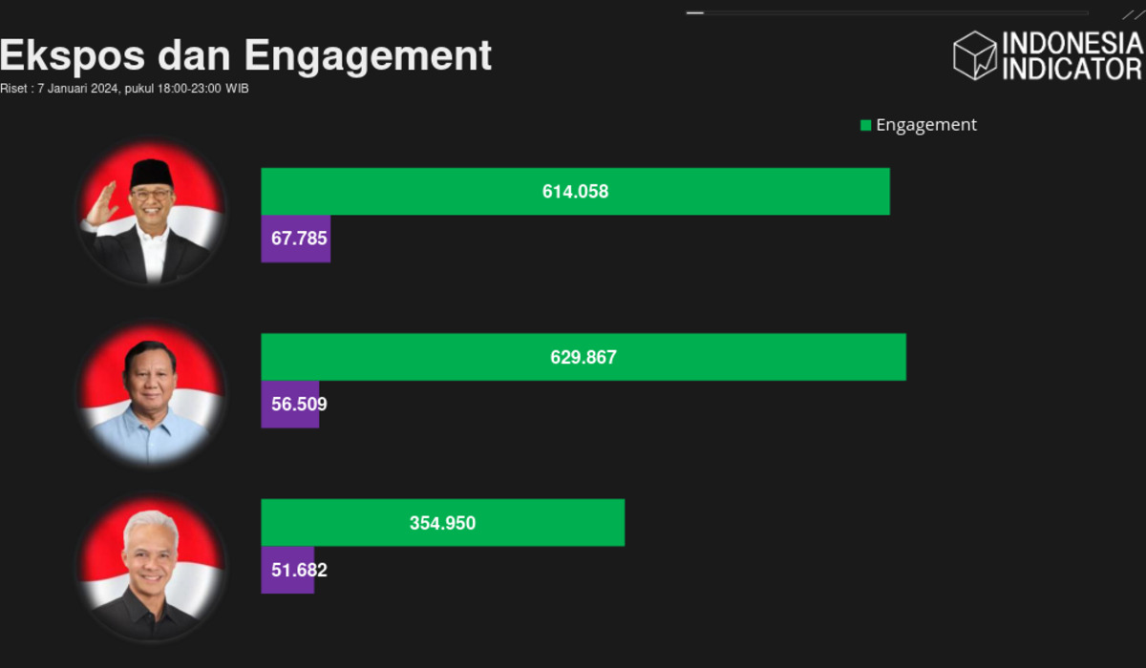Click the purple bar showing 67.785
Image resolution: width=1146 pixels, height=668 pixels.
click(295, 239)
